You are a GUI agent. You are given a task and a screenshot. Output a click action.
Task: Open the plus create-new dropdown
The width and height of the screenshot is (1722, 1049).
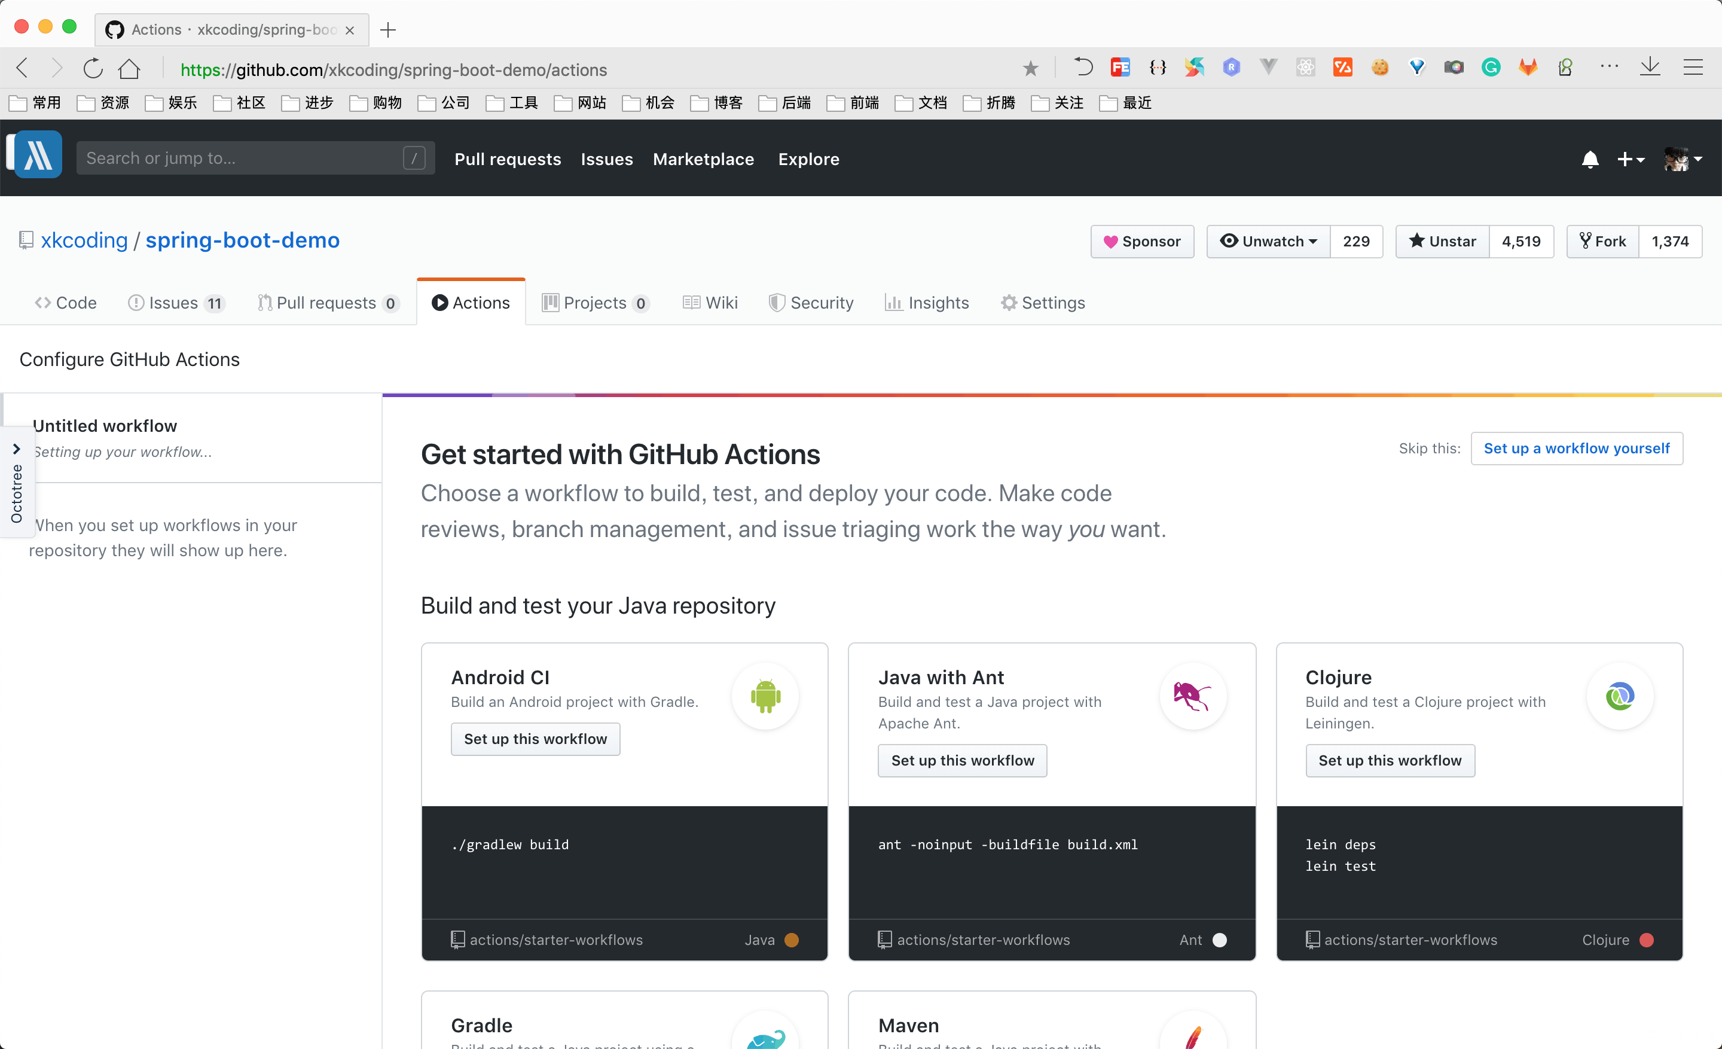click(1631, 159)
